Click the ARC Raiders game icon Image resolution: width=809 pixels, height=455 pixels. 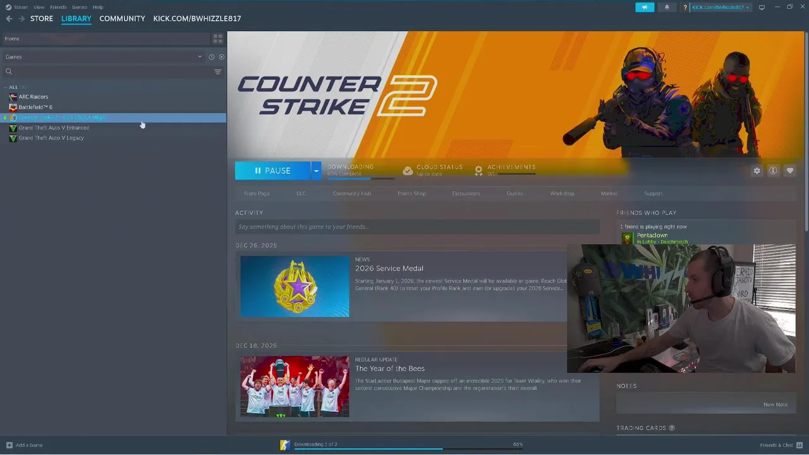(x=13, y=97)
